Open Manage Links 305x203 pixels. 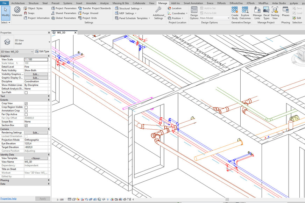[257, 13]
